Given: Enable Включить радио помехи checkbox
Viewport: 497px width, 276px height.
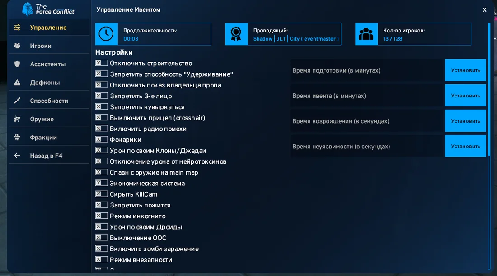Looking at the screenshot, I should (101, 129).
